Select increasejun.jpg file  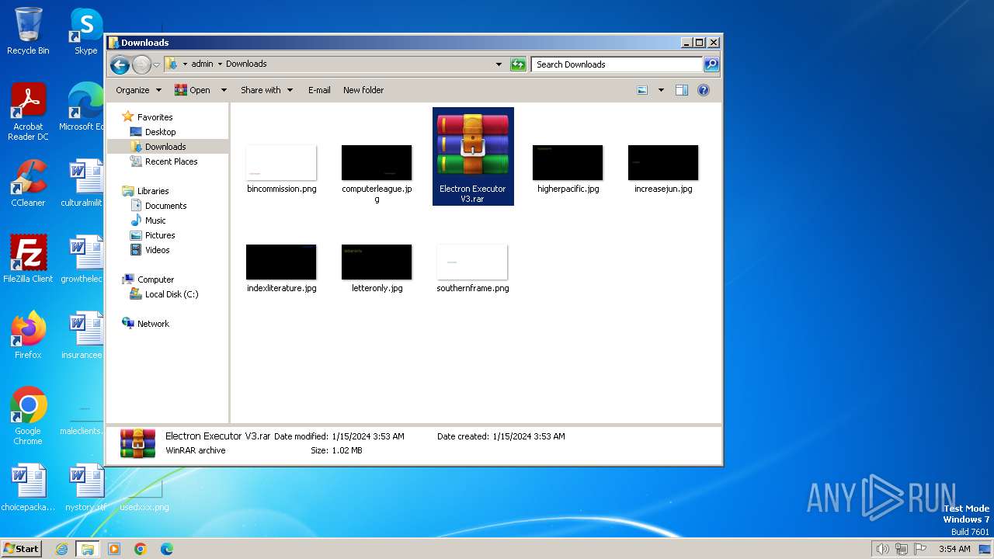click(663, 169)
